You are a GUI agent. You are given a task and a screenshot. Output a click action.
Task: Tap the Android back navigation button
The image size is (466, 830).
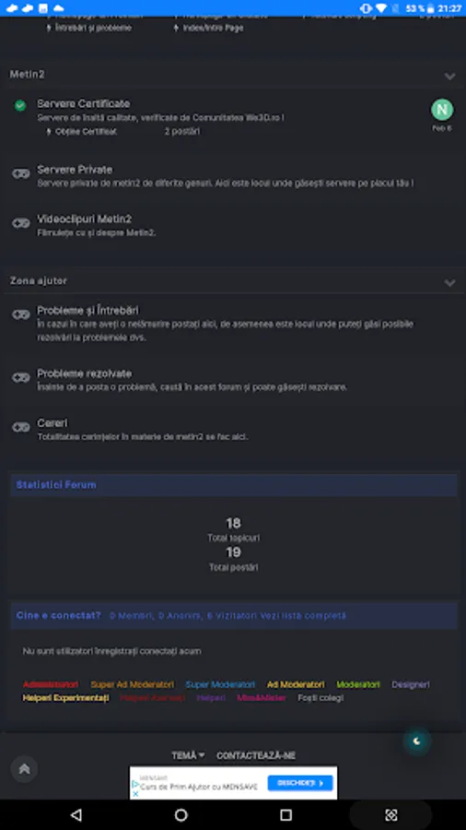click(76, 814)
